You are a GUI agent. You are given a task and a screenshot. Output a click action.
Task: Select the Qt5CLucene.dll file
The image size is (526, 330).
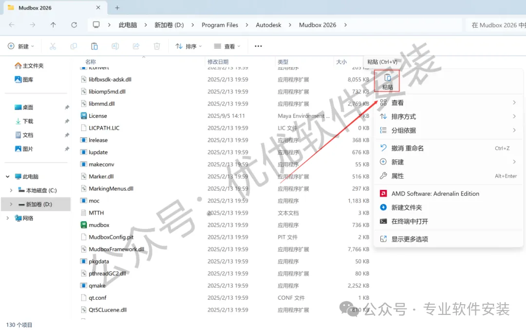(x=108, y=310)
